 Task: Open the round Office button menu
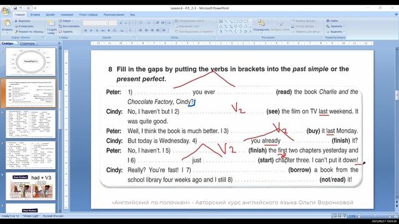[x=6, y=11]
